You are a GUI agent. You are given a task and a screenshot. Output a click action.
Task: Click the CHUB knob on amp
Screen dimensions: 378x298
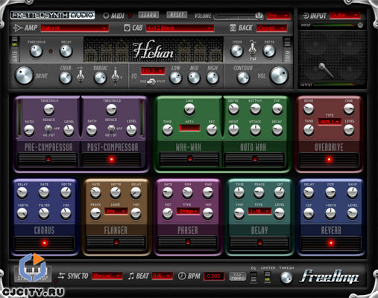pyautogui.click(x=66, y=78)
